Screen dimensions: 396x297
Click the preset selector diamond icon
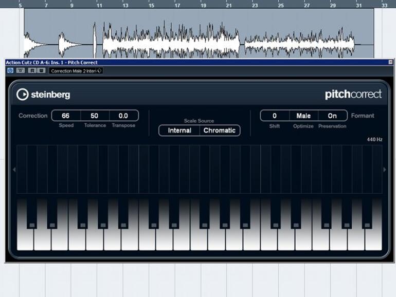(x=99, y=71)
